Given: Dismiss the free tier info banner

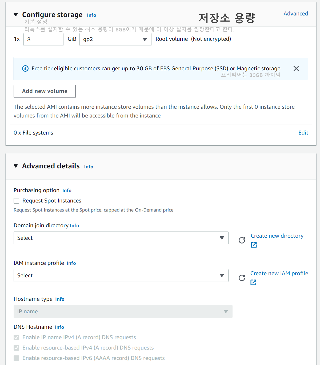Looking at the screenshot, I should (296, 68).
